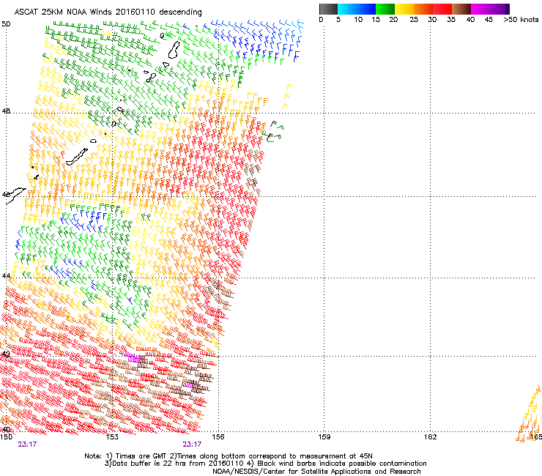
Task: Click the legend tick label '35'
Action: 451,20
